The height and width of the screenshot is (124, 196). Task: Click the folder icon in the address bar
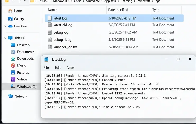coord(32,1)
